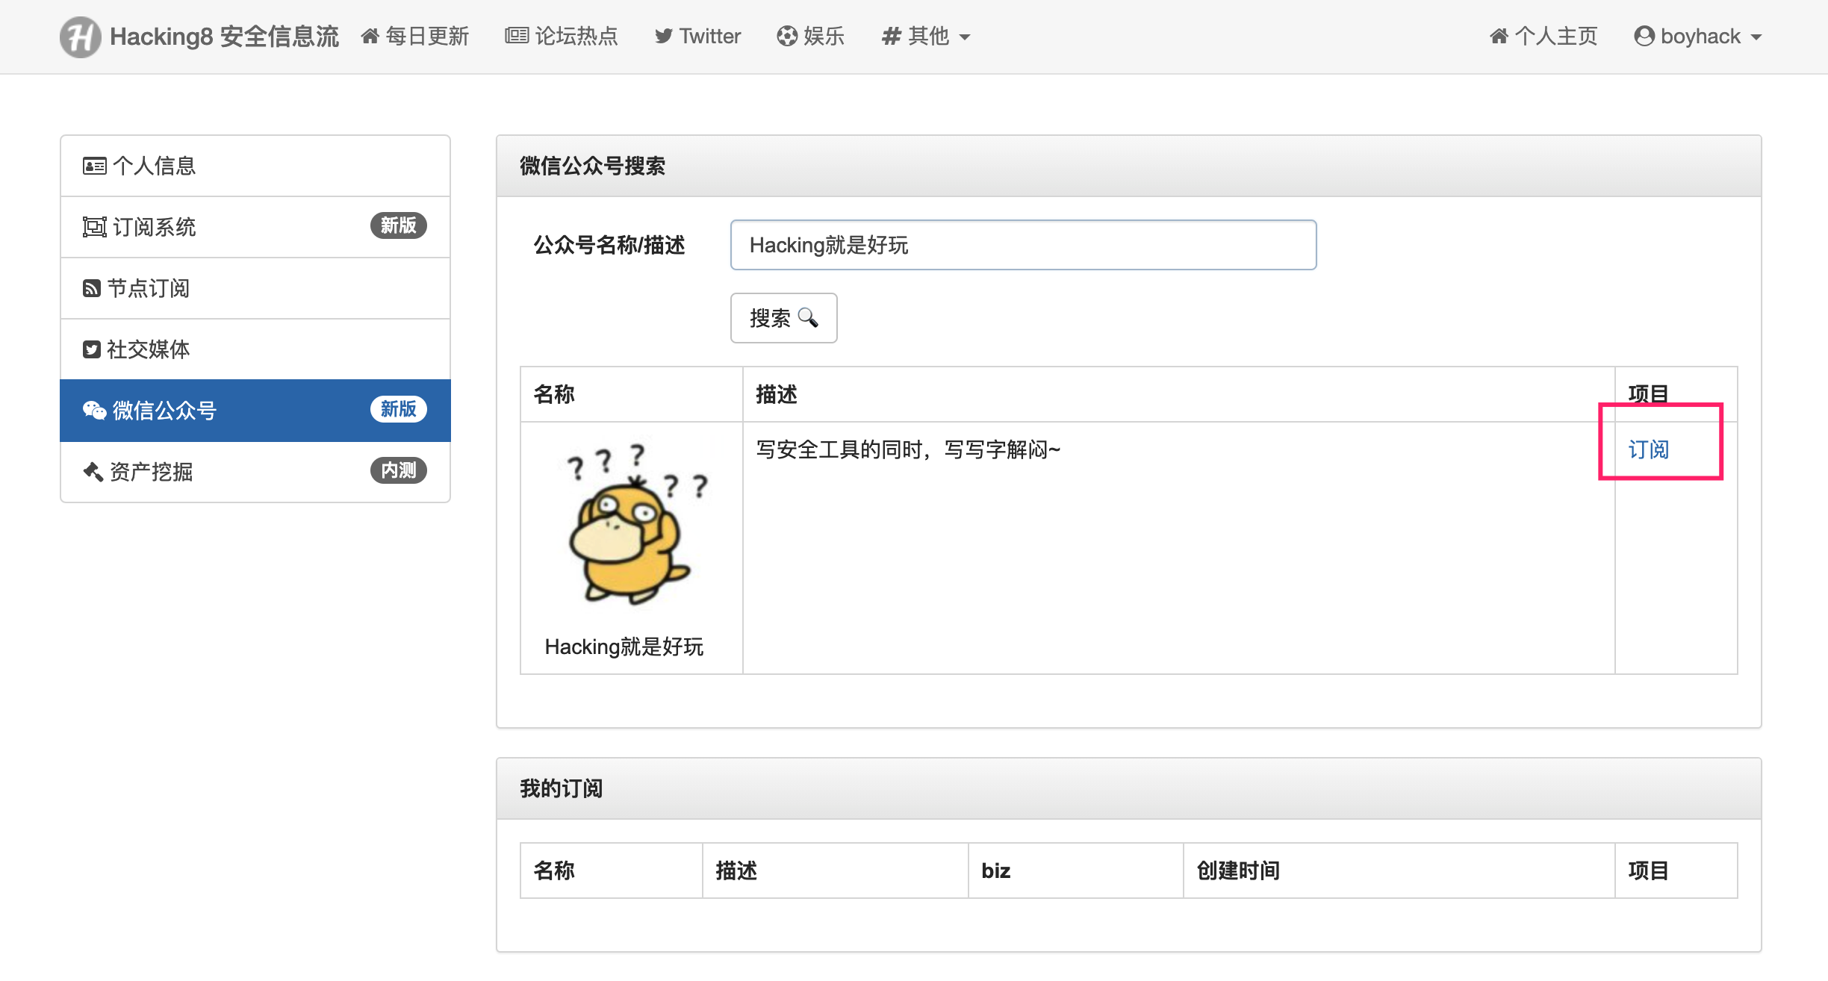This screenshot has width=1828, height=981.
Task: Open 论坛热点 newspaper icon link
Action: [516, 36]
